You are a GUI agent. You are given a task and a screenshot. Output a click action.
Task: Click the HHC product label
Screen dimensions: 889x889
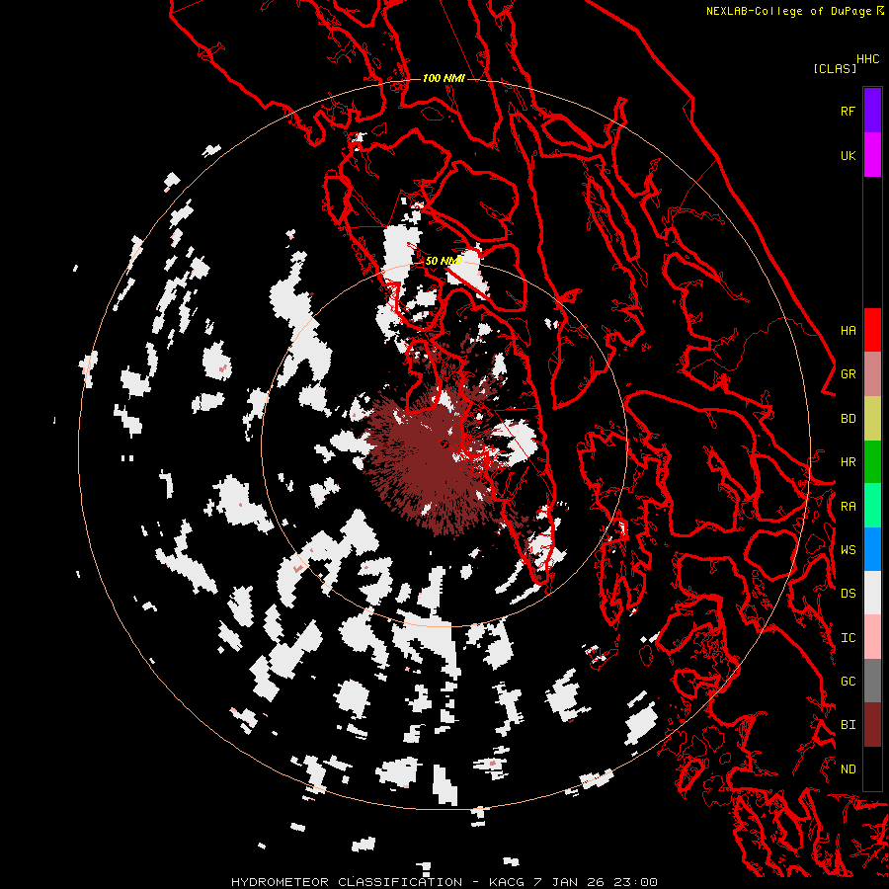868,59
